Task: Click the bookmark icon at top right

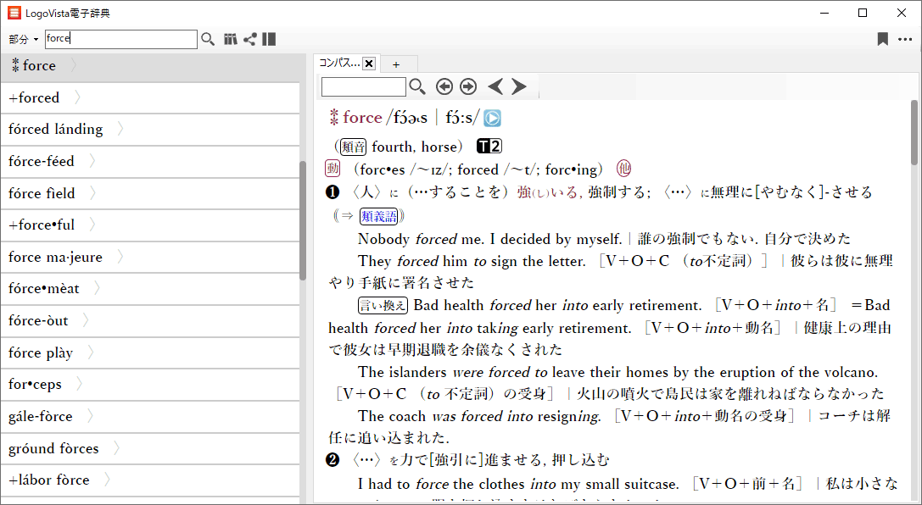Action: (x=883, y=39)
